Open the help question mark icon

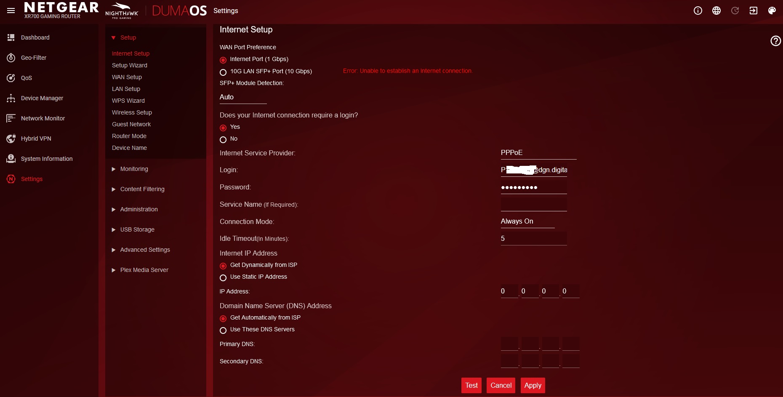point(775,41)
